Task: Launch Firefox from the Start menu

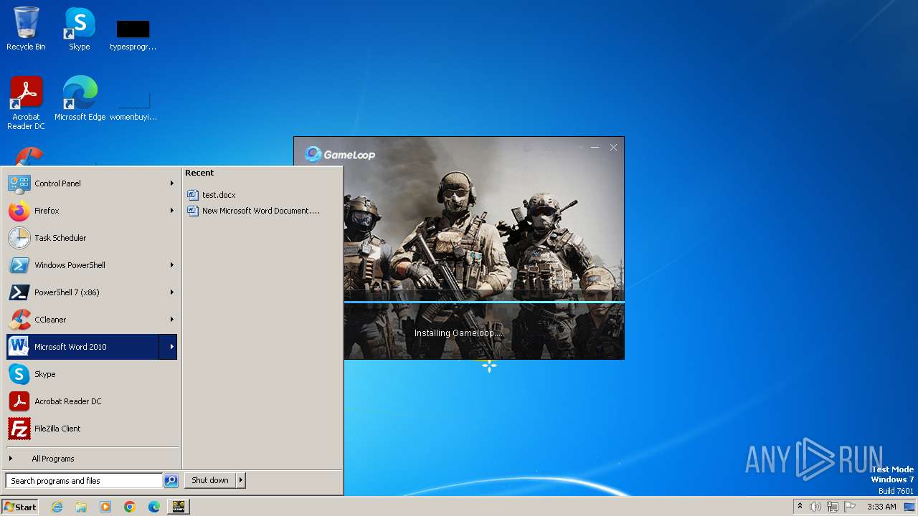Action: [19, 211]
